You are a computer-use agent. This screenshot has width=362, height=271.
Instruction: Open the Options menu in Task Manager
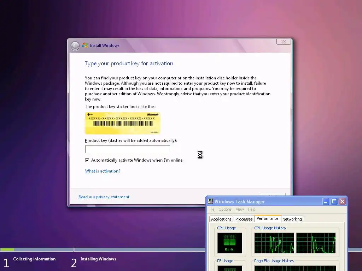225,209
